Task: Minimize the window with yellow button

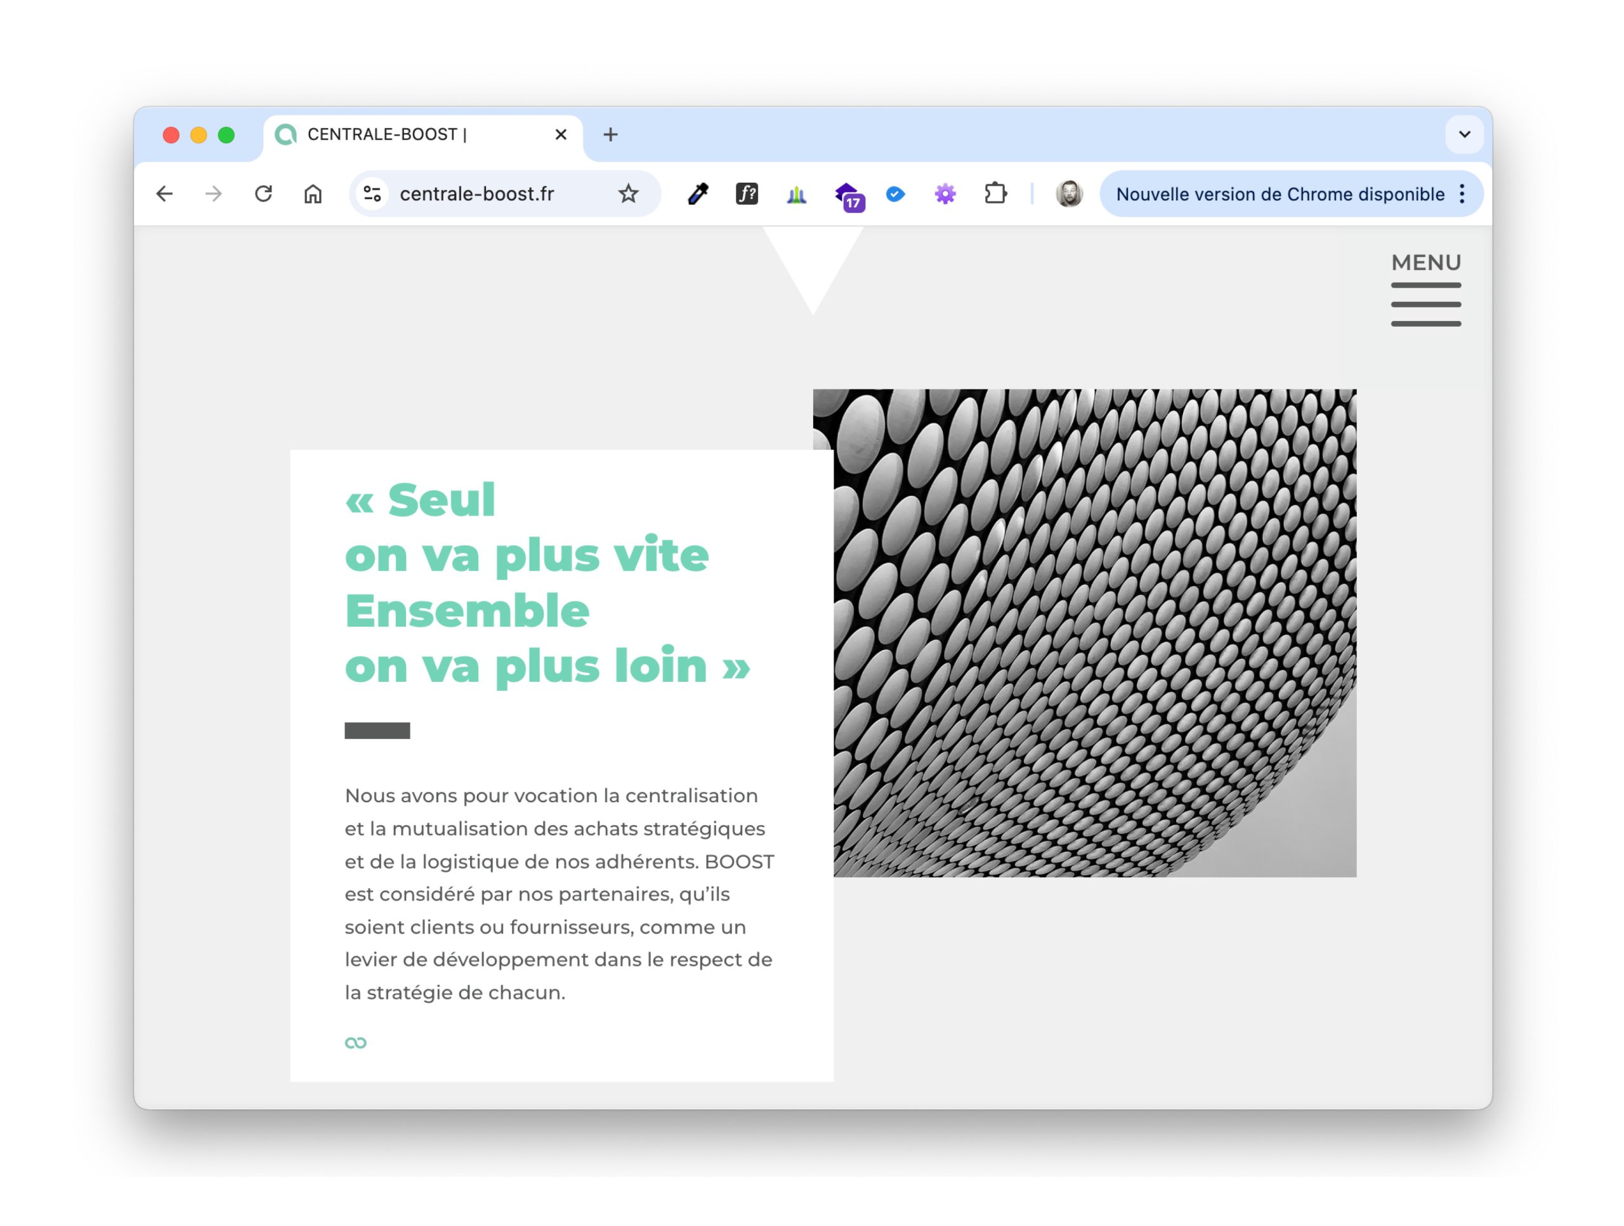Action: pos(198,135)
